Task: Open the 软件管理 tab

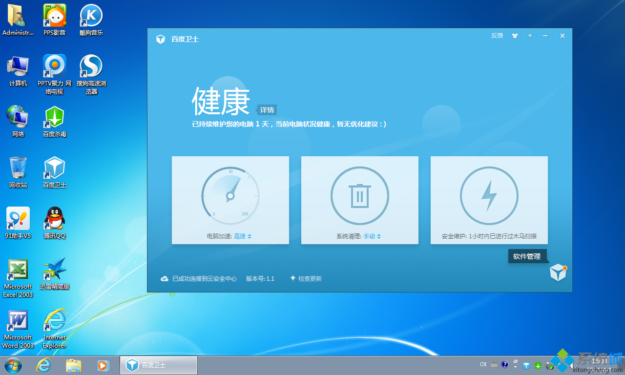Action: (527, 256)
